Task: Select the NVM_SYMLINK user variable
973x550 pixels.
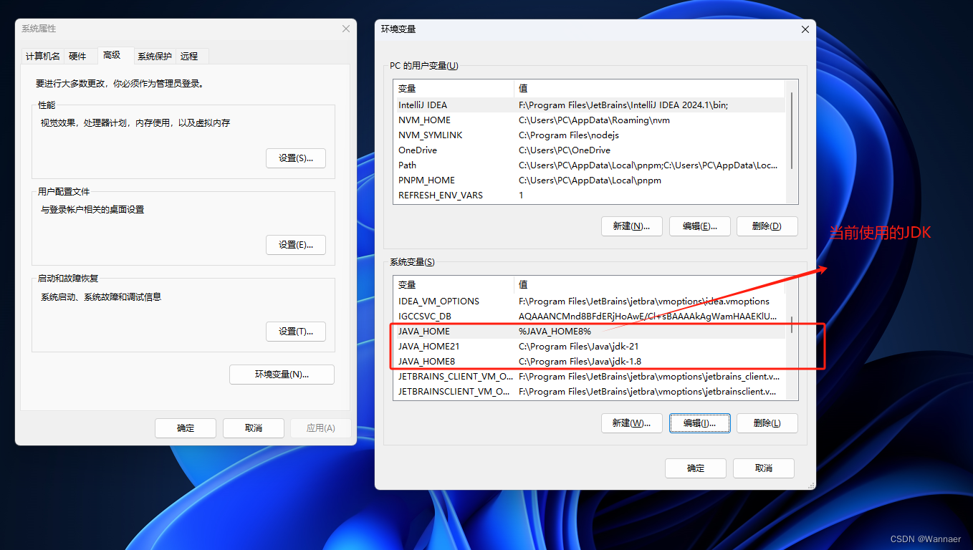Action: (589, 135)
